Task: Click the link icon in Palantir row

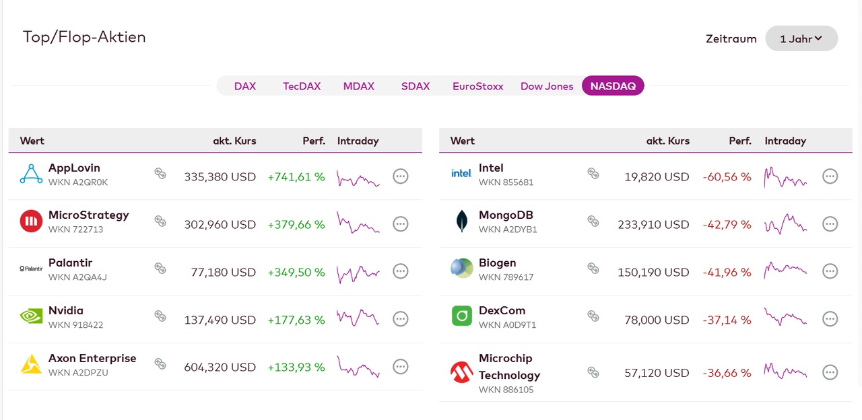Action: pos(160,268)
